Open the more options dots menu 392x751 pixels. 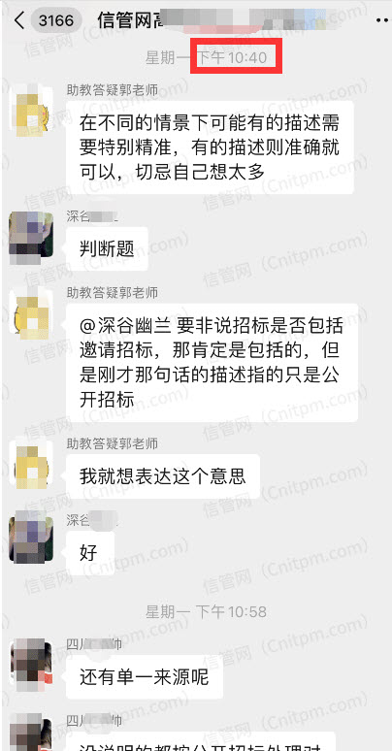[x=384, y=20]
